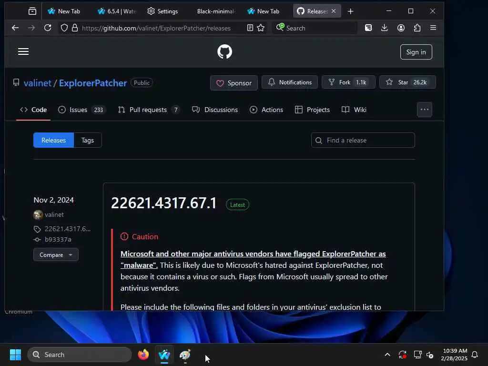This screenshot has height=366, width=488.
Task: View site security lock information
Action: 75,28
